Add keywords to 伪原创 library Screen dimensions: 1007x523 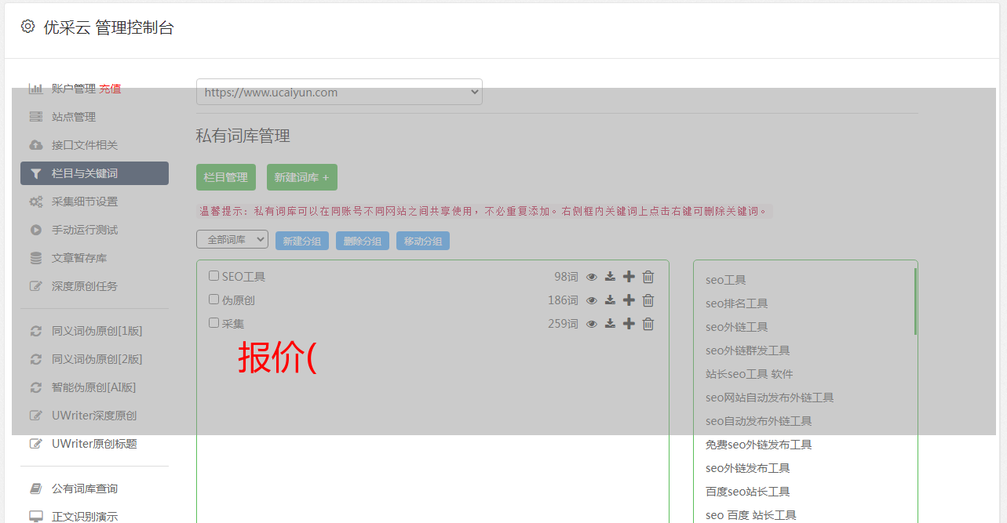pos(629,300)
